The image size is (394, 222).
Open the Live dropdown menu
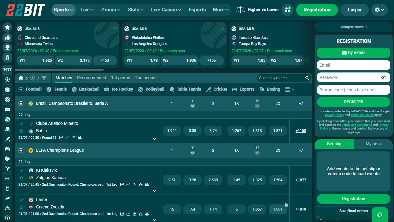pos(87,10)
